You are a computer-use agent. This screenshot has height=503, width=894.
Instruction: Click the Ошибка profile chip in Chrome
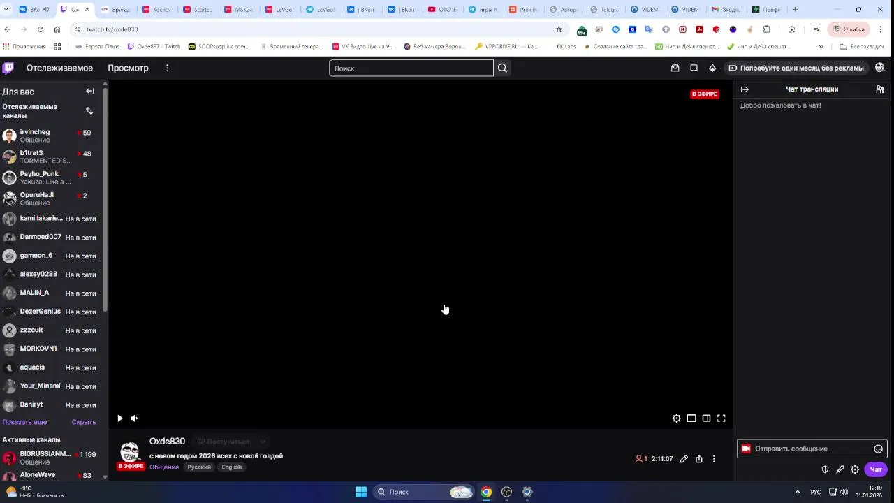coord(848,29)
